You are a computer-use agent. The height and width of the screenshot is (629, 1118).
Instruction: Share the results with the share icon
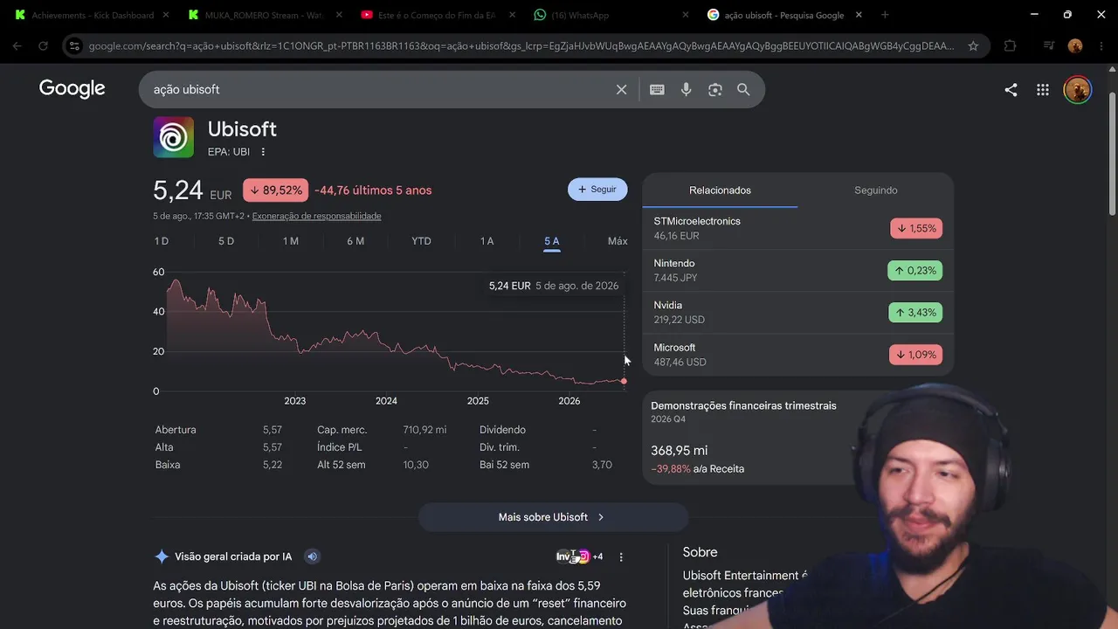point(1011,89)
